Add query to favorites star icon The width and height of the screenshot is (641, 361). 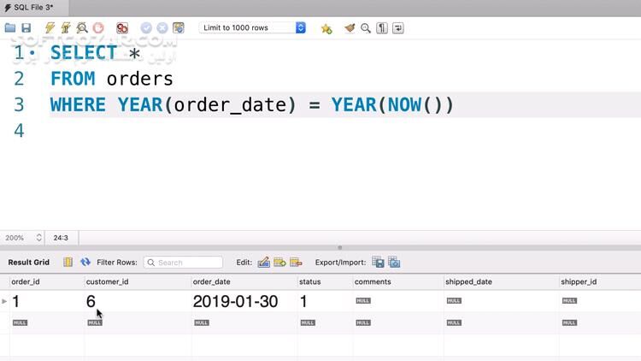tap(326, 28)
